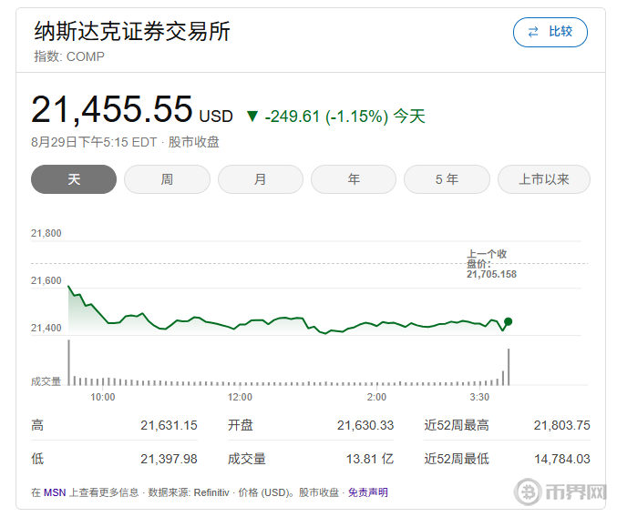The width and height of the screenshot is (617, 517).
Task: Click the 2:00 time axis marker
Action: point(376,397)
